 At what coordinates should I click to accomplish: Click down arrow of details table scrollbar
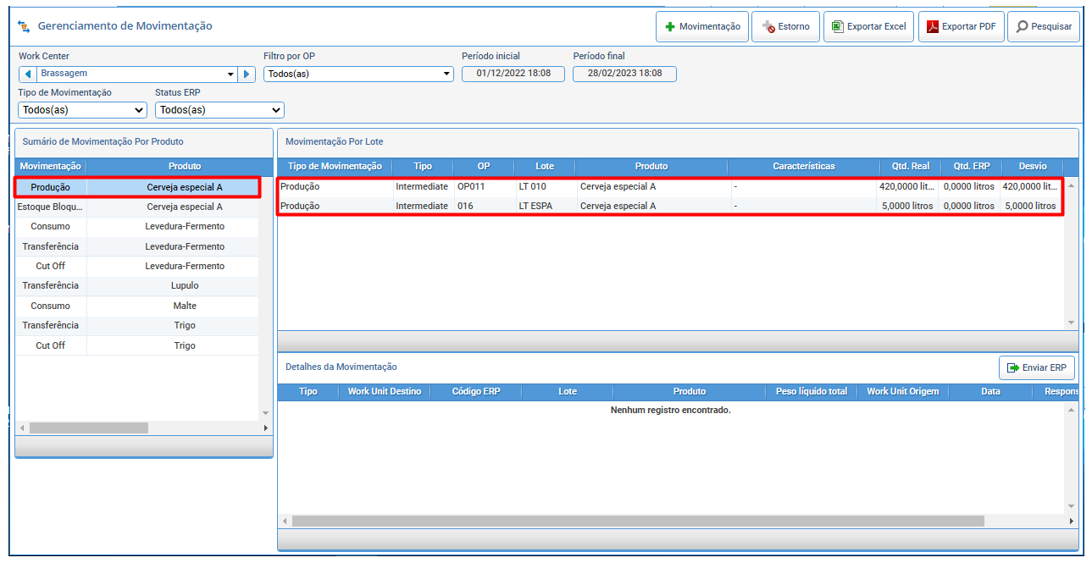[1071, 507]
